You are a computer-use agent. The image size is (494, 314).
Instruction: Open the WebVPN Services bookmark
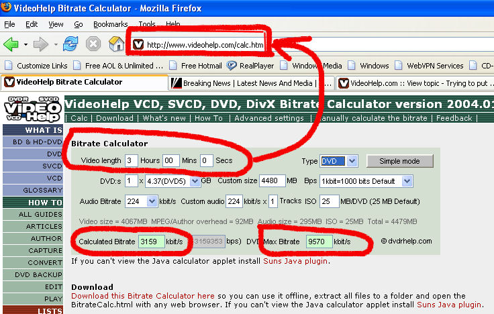[429, 66]
